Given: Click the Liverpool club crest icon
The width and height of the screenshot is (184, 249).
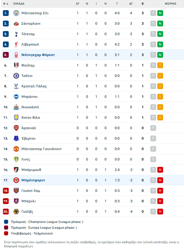Looking at the screenshot, I should (x=16, y=44).
